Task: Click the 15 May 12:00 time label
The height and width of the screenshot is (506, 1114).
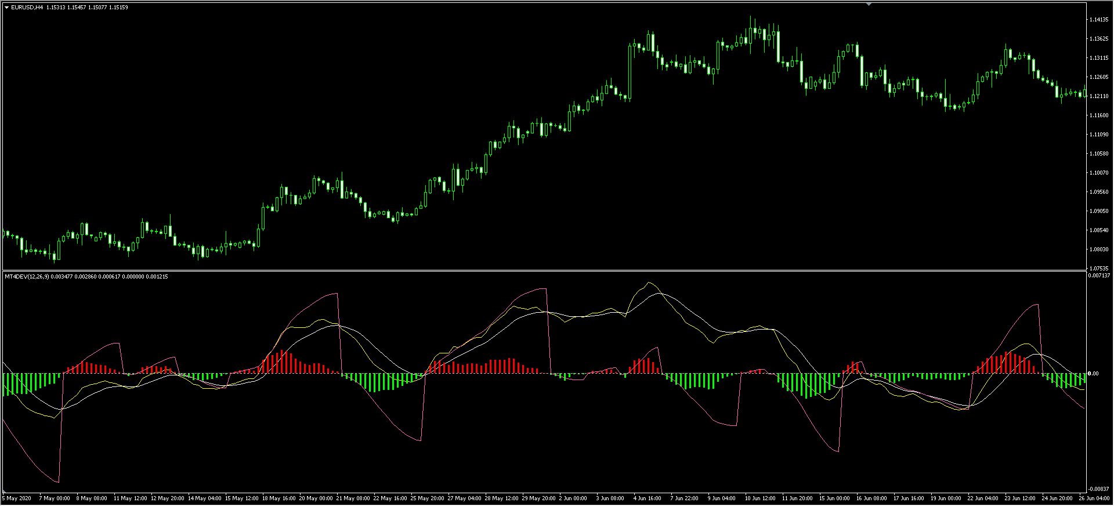Action: (x=242, y=498)
